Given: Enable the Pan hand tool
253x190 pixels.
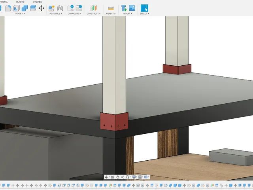Looking at the screenshot, I should pyautogui.click(x=117, y=177).
